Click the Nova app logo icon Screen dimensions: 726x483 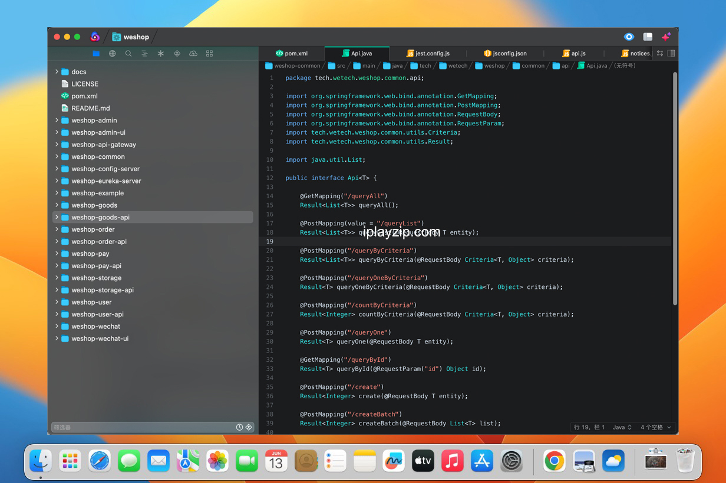click(x=95, y=36)
